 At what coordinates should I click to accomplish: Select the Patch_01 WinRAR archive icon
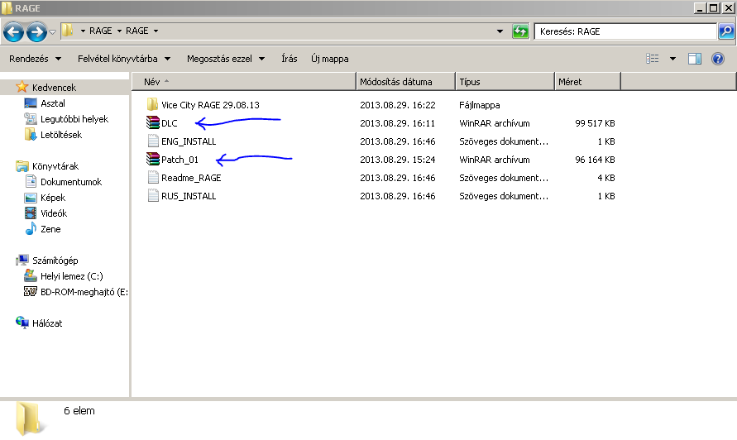[x=153, y=160]
